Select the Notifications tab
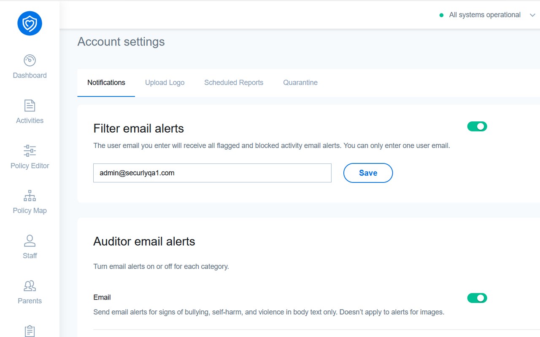Screen dimensions: 540x337 coord(106,83)
